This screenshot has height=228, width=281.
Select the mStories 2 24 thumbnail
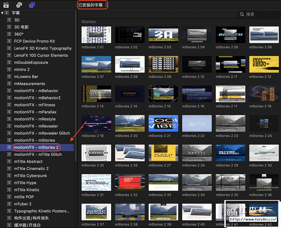264,124
